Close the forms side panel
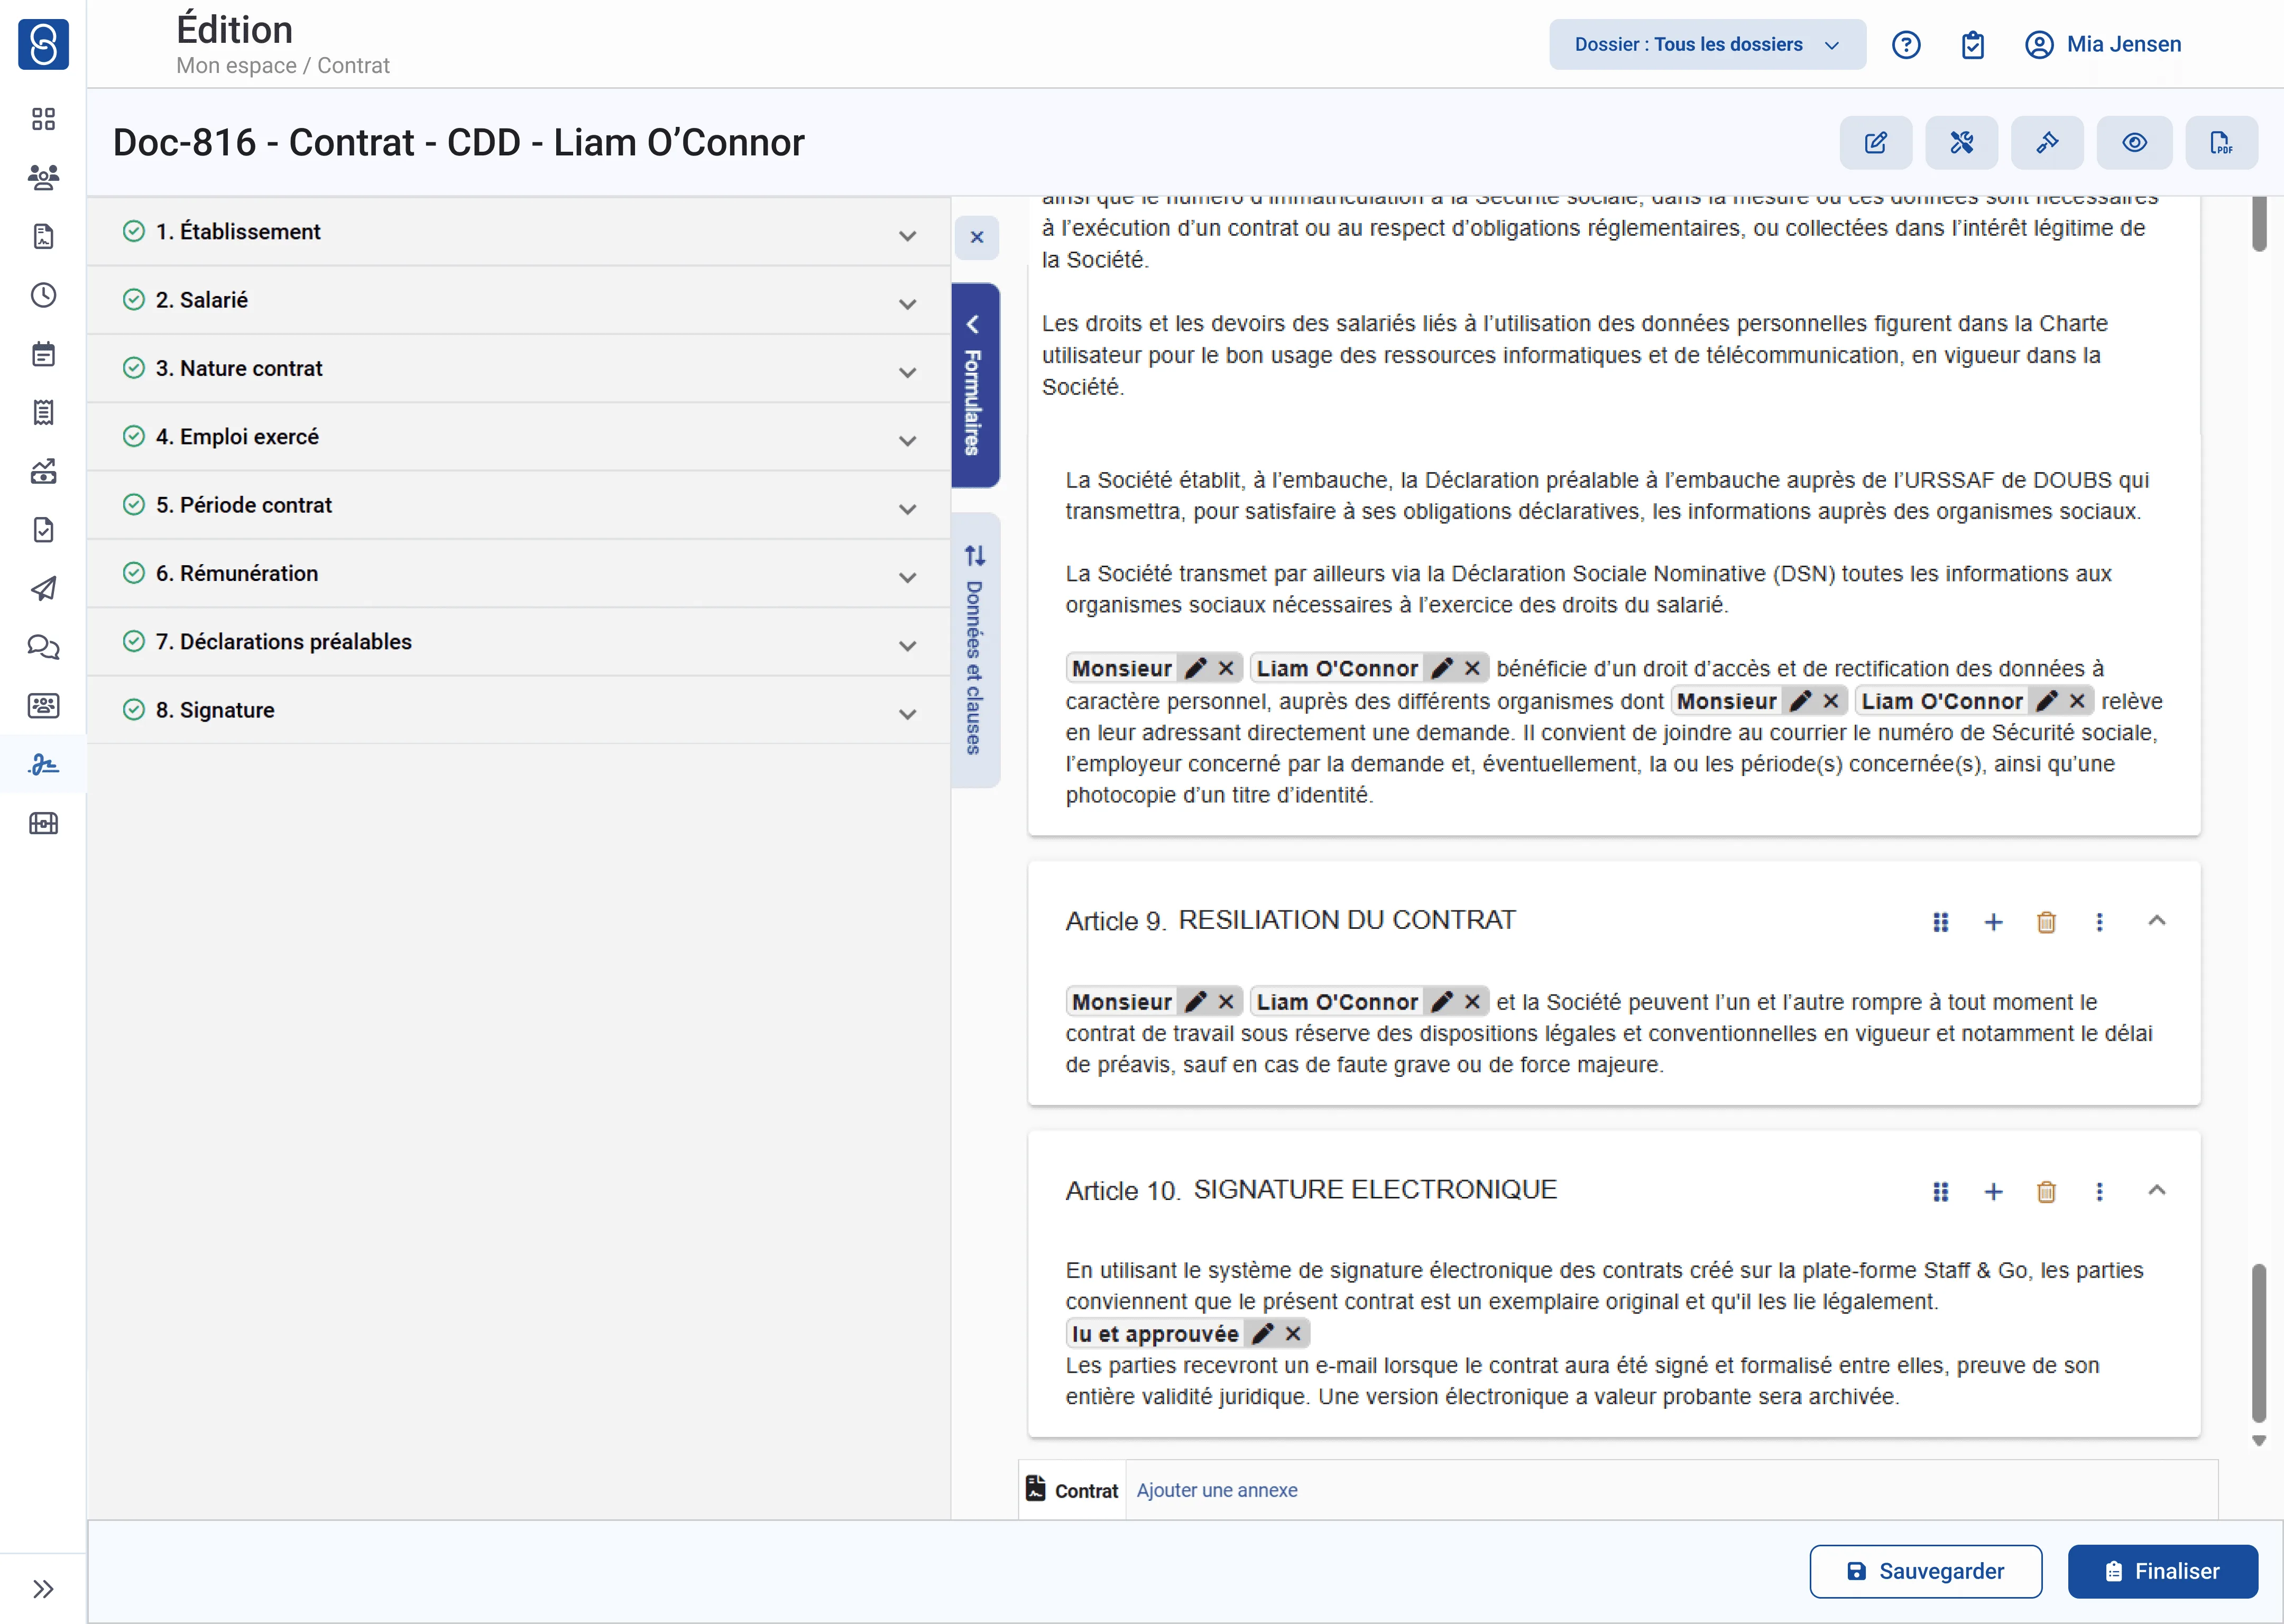 (977, 238)
